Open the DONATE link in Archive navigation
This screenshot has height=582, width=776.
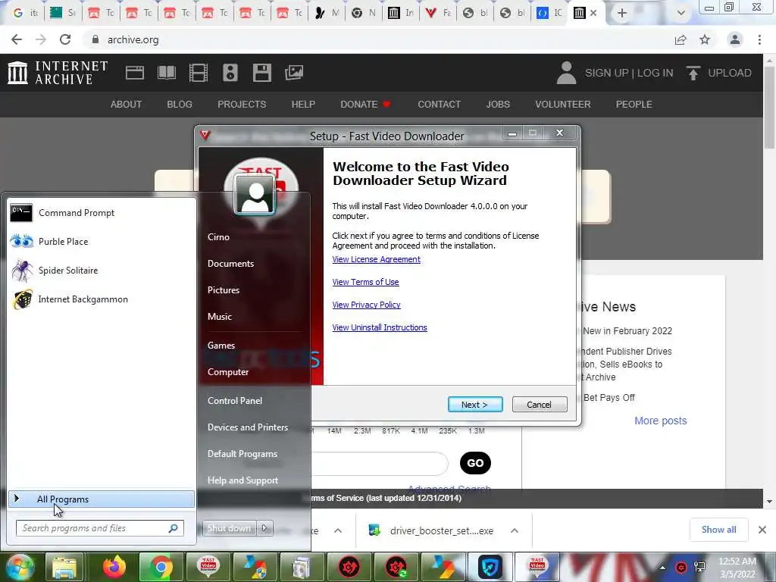tap(365, 105)
